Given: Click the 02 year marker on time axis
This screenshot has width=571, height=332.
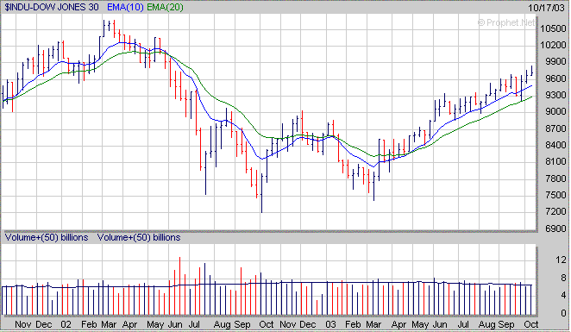Looking at the screenshot, I should point(66,324).
